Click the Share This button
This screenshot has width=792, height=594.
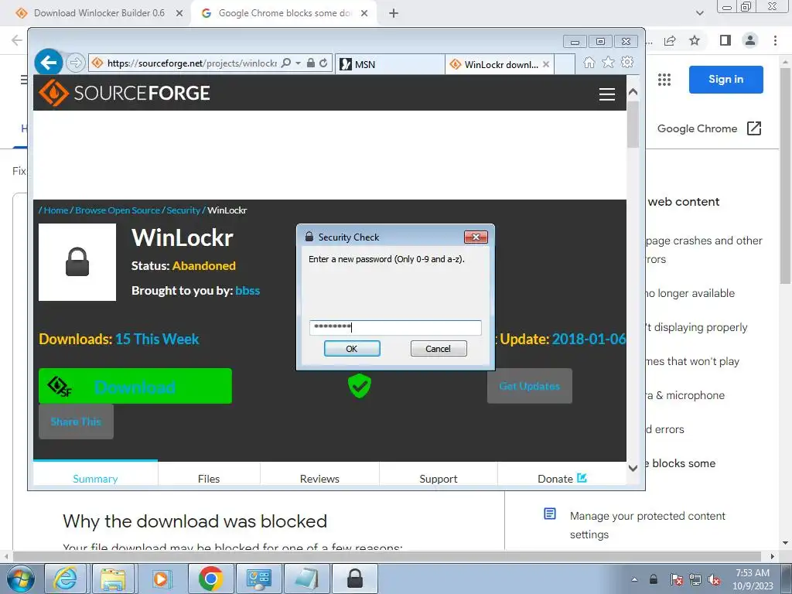click(76, 422)
